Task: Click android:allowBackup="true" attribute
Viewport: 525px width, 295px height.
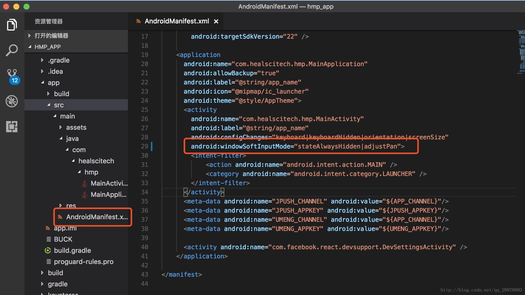Action: 231,73
